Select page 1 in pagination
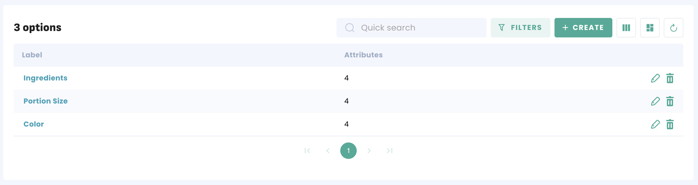 pyautogui.click(x=348, y=151)
